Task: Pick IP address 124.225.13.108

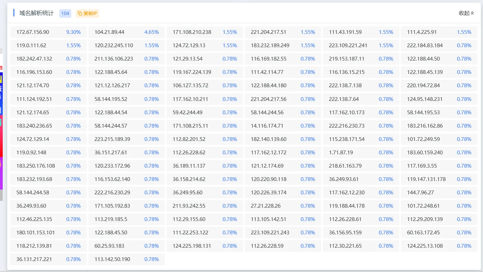Action: [x=425, y=246]
